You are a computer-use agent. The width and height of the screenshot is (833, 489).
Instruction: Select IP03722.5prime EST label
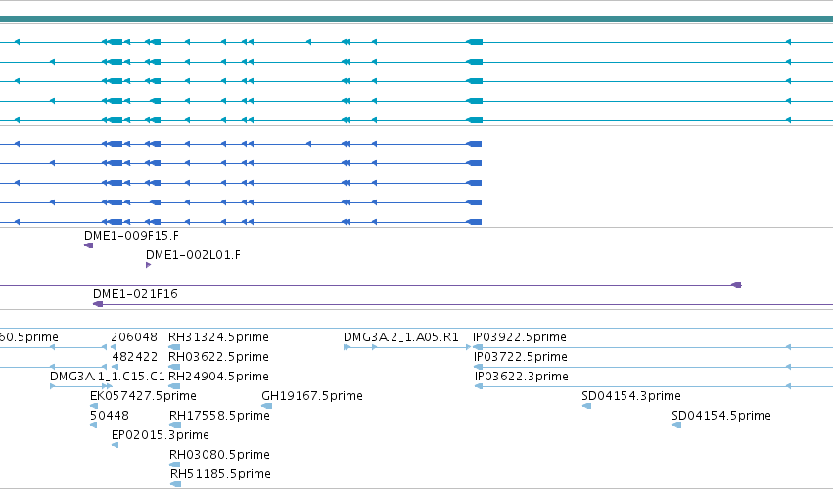pyautogui.click(x=521, y=357)
